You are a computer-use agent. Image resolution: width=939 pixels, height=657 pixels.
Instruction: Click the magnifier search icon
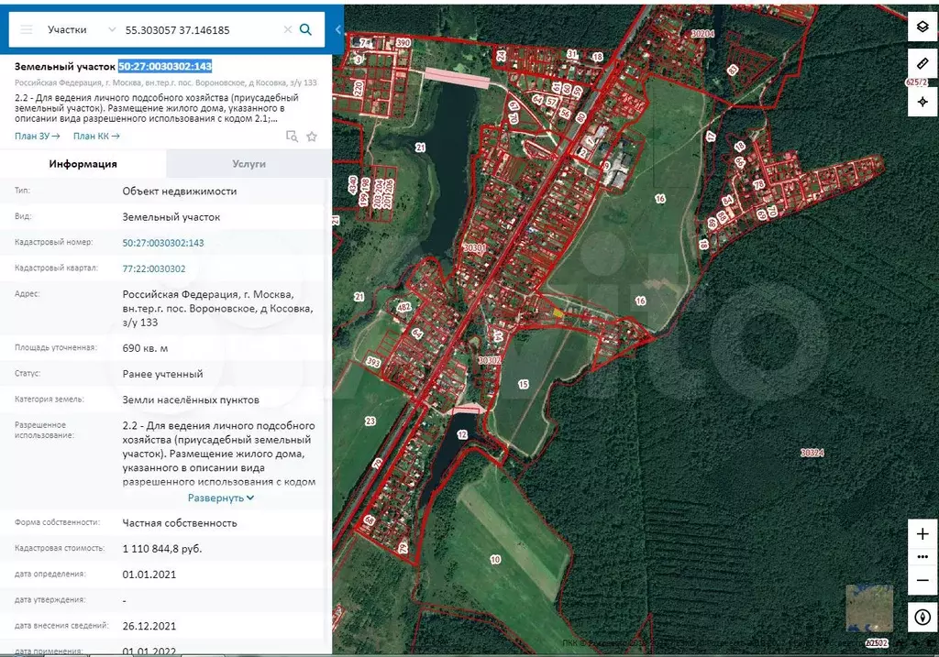[306, 29]
